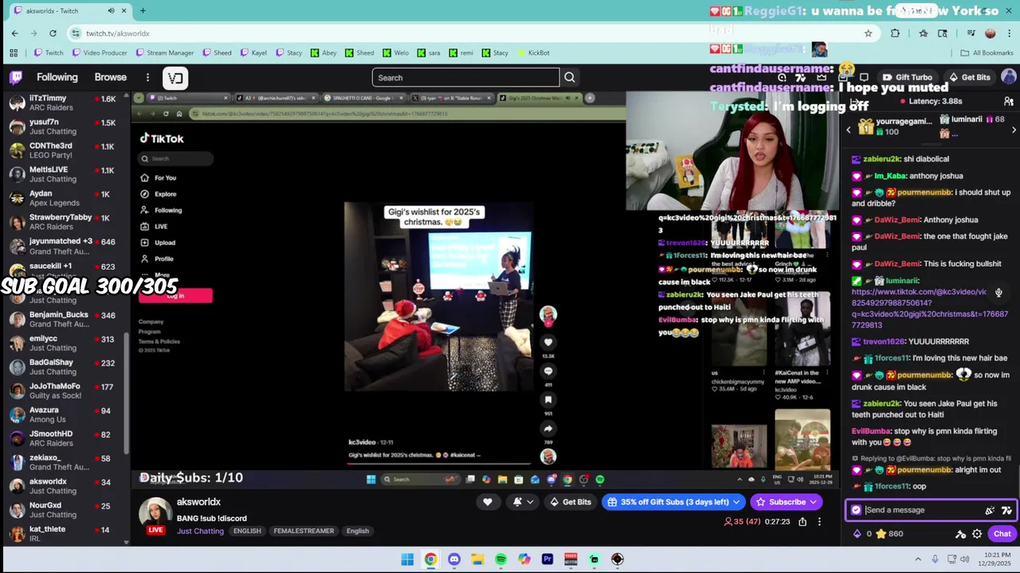Screen dimensions: 1020x573
Task: Click the Get Bits button in top bar
Action: (970, 77)
